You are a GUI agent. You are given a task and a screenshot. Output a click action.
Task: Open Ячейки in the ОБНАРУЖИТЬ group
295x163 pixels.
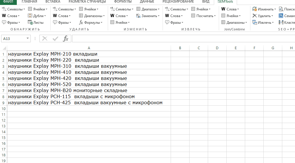pos(38,9)
